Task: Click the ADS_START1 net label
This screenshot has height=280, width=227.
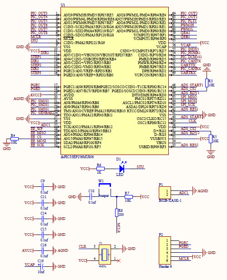Action: point(192,85)
